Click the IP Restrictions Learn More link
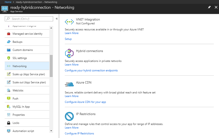219x138 pixels. click(x=71, y=128)
